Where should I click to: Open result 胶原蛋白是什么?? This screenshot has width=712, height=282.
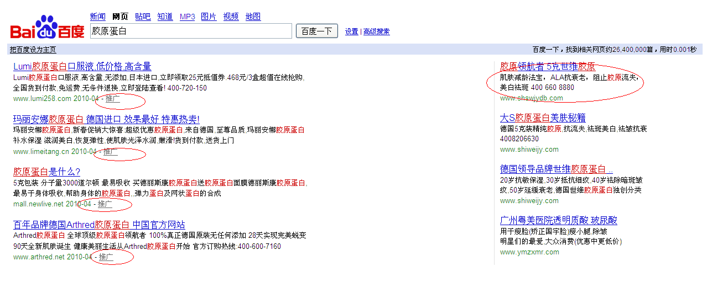click(47, 172)
